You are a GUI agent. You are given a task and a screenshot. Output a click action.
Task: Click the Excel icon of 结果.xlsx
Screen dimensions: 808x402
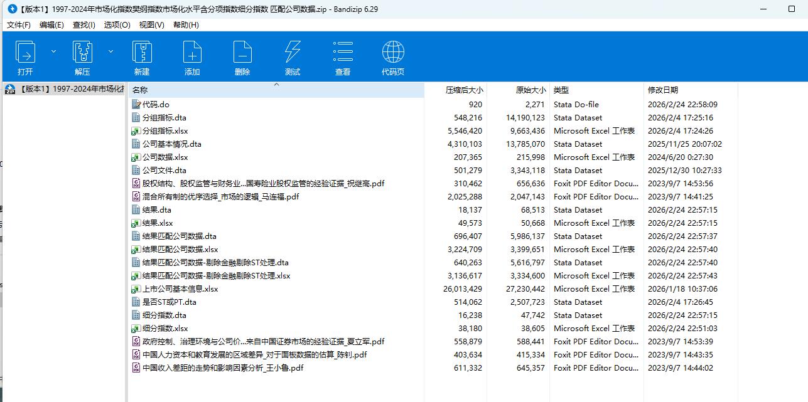click(136, 223)
